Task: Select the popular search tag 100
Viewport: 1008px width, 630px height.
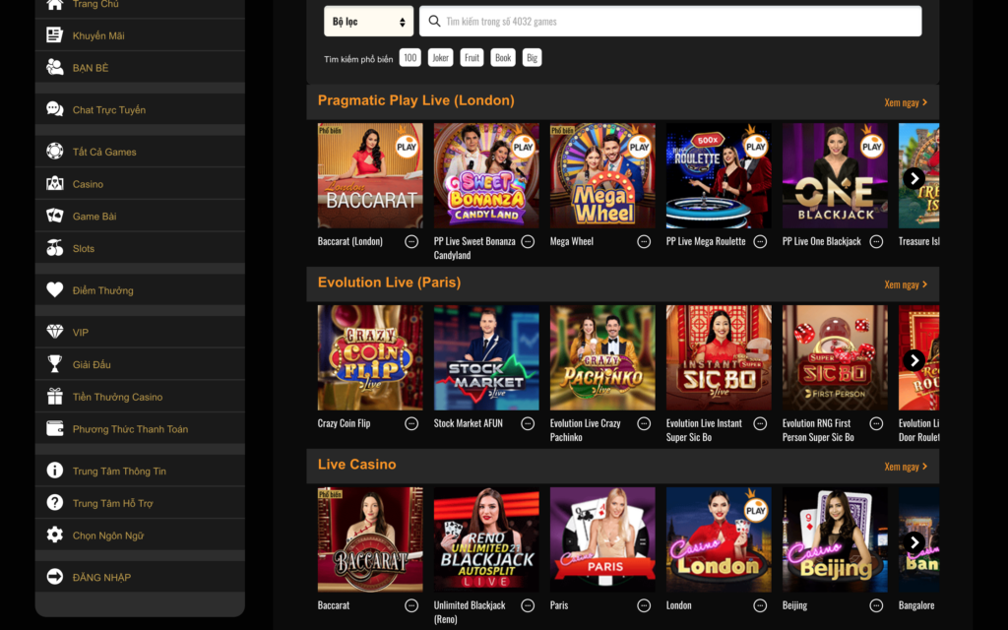Action: pyautogui.click(x=410, y=58)
